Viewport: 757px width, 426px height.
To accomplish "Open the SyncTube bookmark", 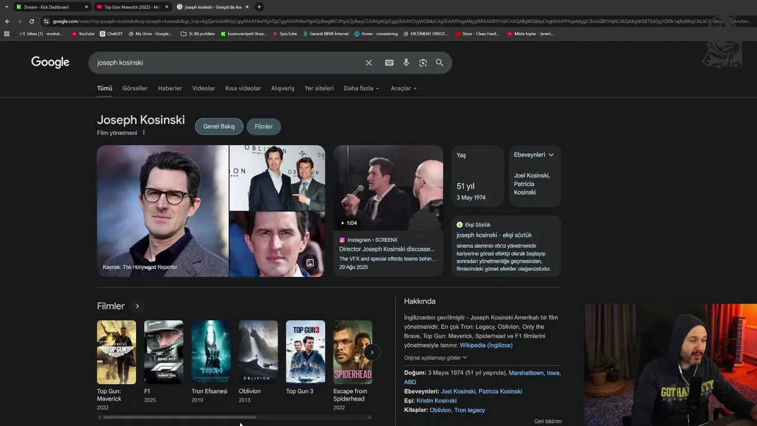I will [284, 34].
